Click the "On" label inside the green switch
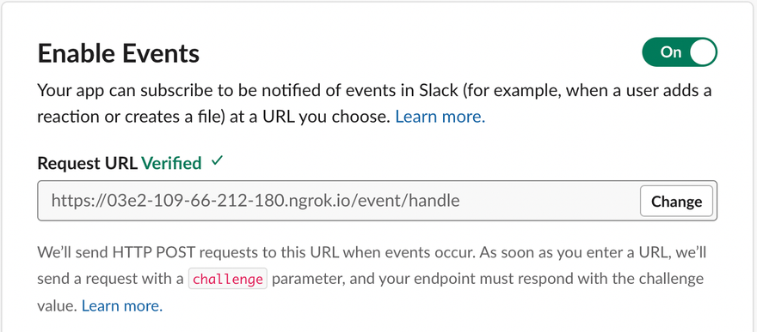This screenshot has width=757, height=332. [670, 52]
